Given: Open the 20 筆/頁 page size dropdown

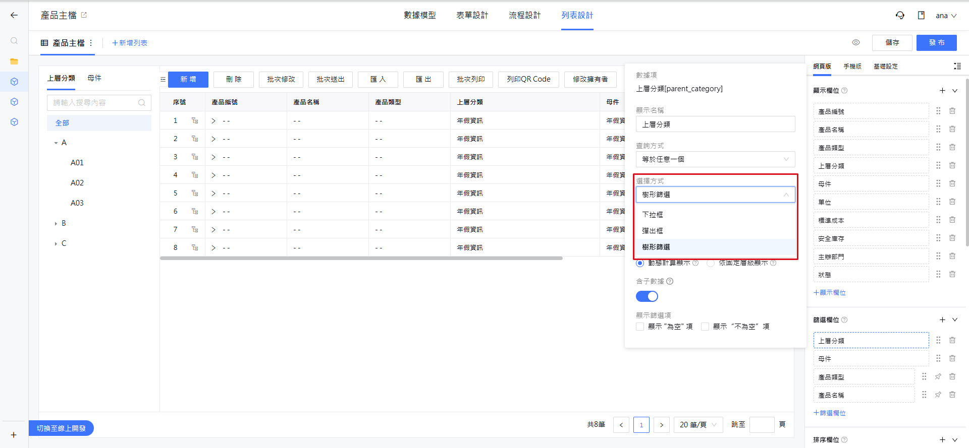Looking at the screenshot, I should (698, 425).
